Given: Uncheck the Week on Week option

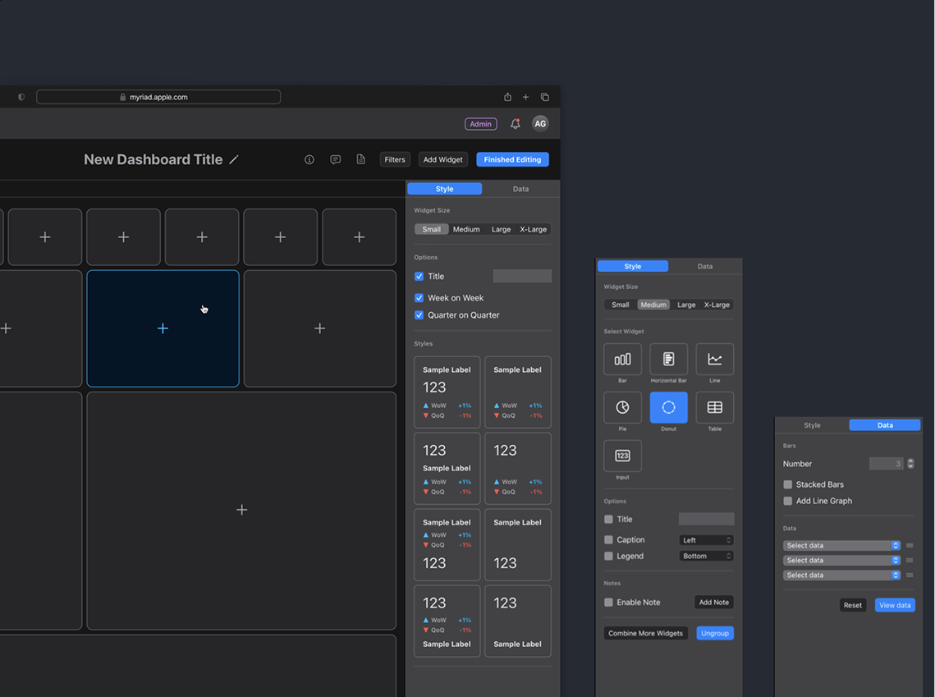Looking at the screenshot, I should (x=419, y=298).
